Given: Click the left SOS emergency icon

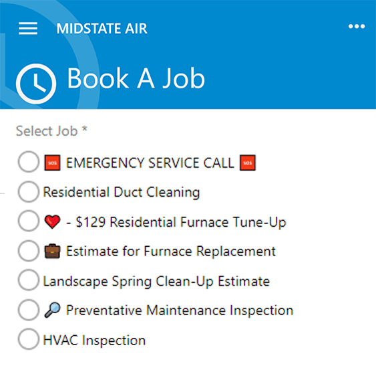Looking at the screenshot, I should coord(52,163).
